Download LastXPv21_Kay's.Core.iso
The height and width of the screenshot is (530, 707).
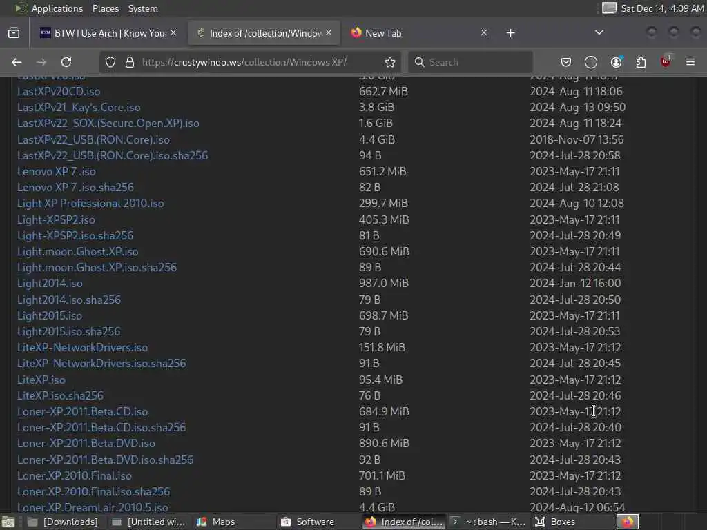coord(79,107)
